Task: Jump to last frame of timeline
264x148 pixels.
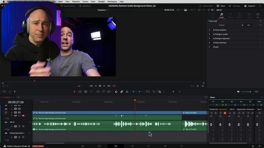Action: [109, 86]
